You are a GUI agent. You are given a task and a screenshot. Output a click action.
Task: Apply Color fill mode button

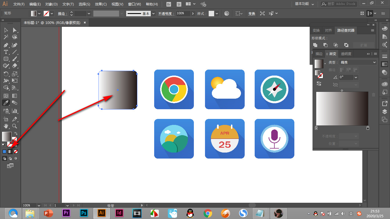coord(4,151)
